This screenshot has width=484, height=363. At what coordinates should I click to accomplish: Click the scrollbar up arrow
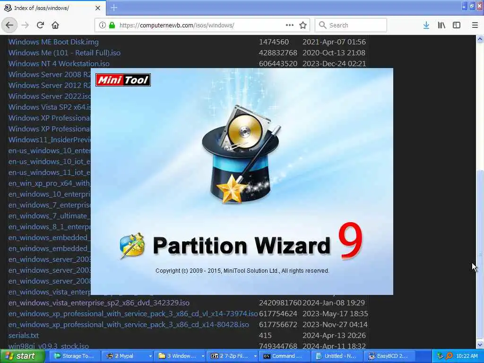pyautogui.click(x=480, y=39)
